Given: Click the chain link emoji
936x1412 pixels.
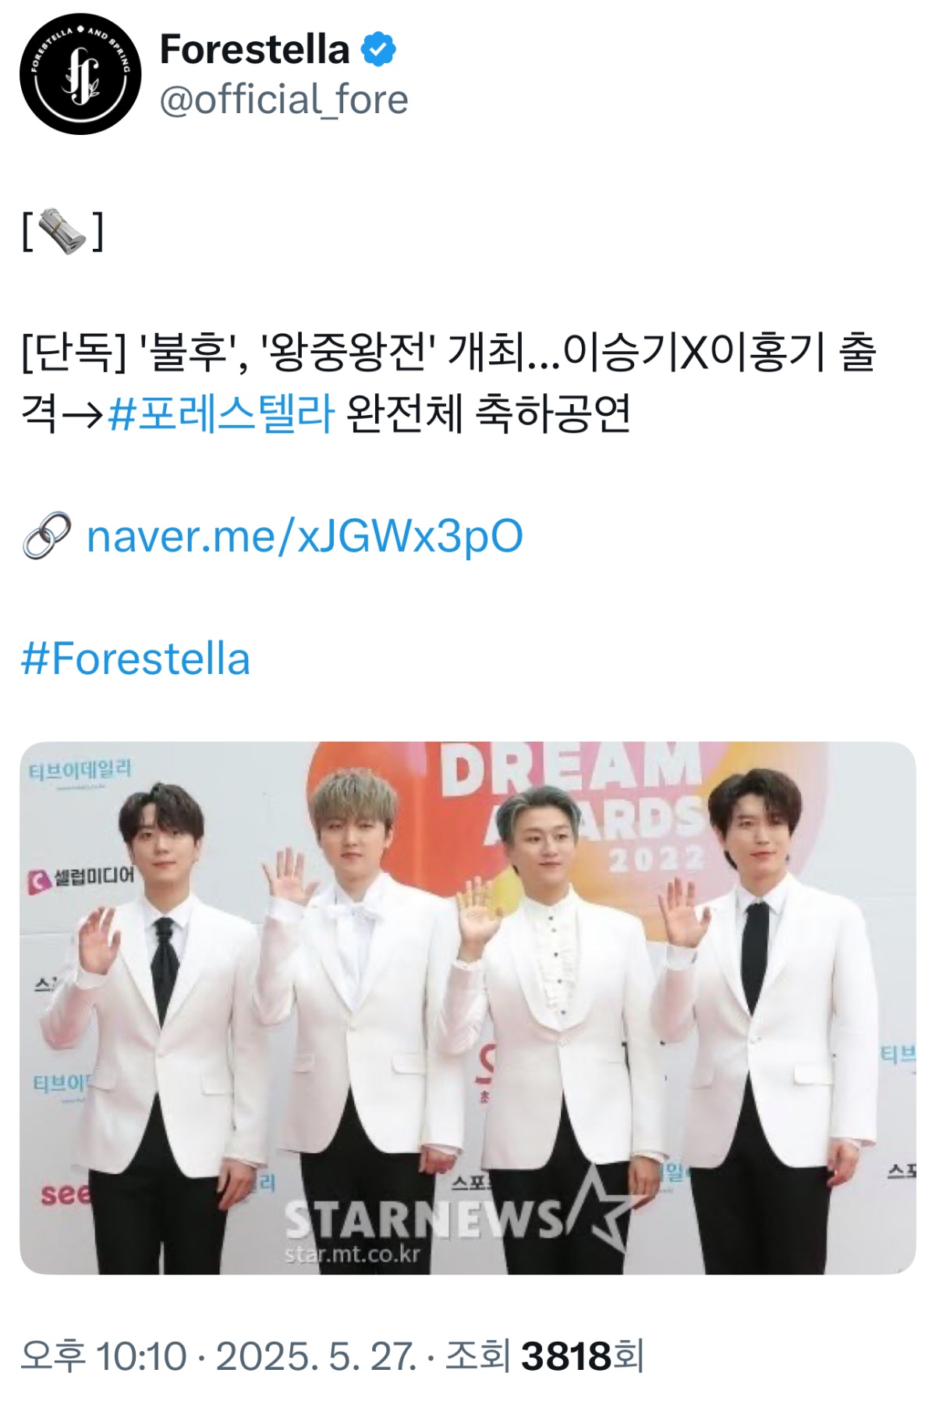Looking at the screenshot, I should (x=47, y=535).
